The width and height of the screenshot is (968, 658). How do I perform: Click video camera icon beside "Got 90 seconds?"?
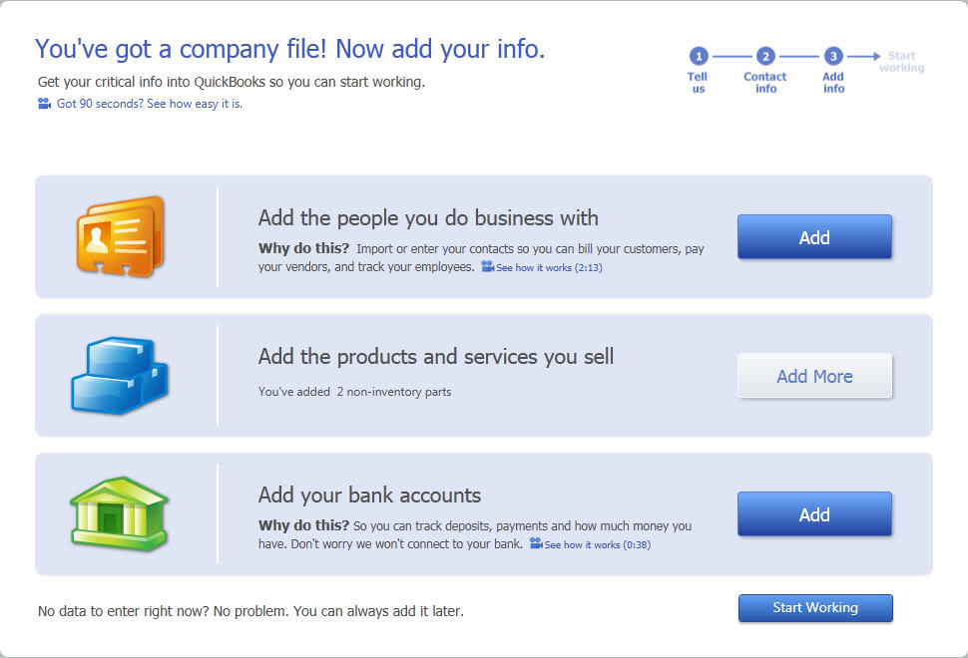[44, 104]
